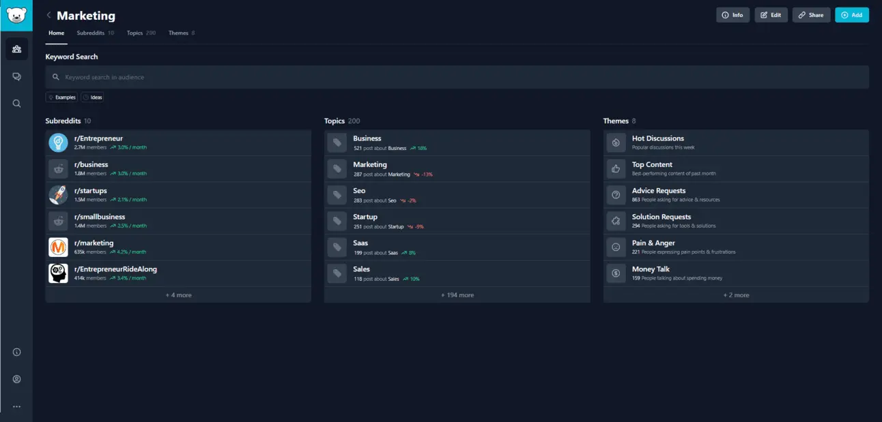The image size is (882, 422).
Task: Click the Advice Requests question icon
Action: (616, 195)
